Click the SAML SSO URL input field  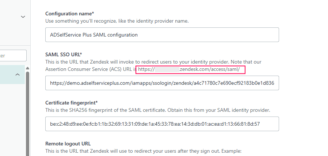point(162,83)
